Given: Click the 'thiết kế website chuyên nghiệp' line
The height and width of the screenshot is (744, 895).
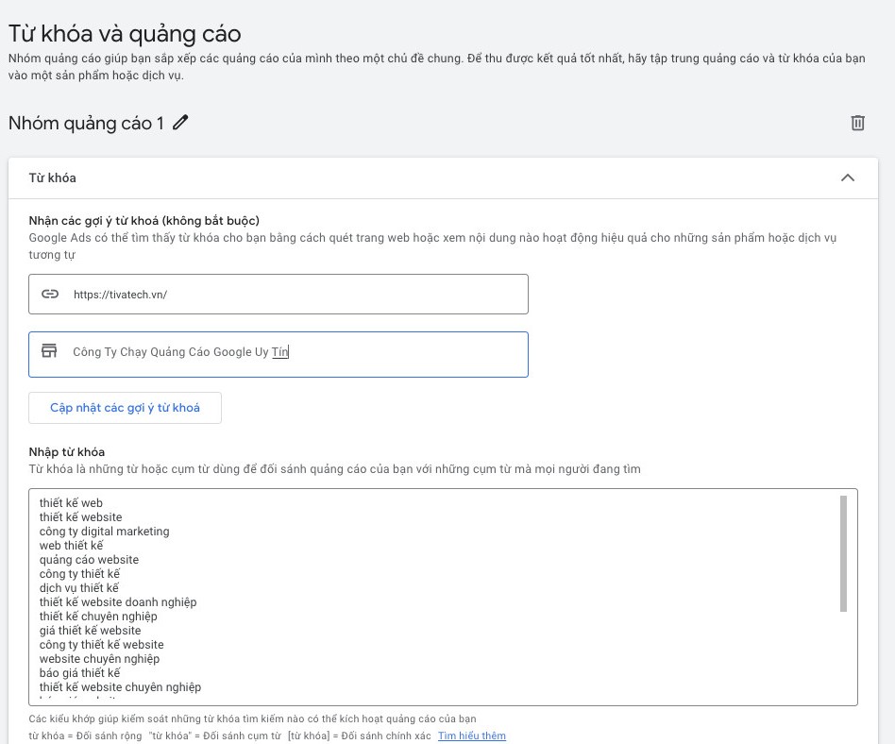Looking at the screenshot, I should [121, 687].
